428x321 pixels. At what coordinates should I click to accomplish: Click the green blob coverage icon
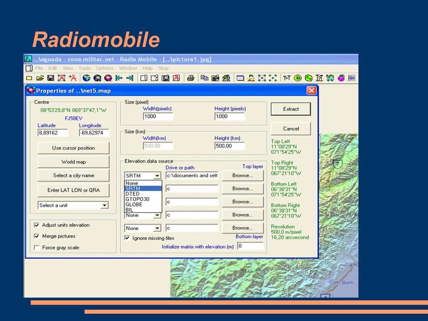pyautogui.click(x=309, y=78)
